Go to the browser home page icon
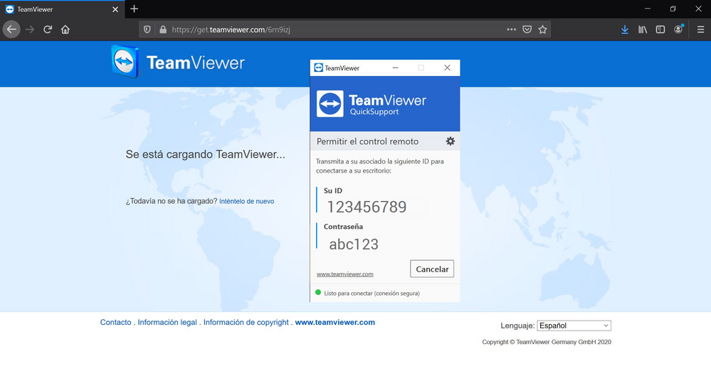Viewport: 711px width, 376px height. coord(65,29)
